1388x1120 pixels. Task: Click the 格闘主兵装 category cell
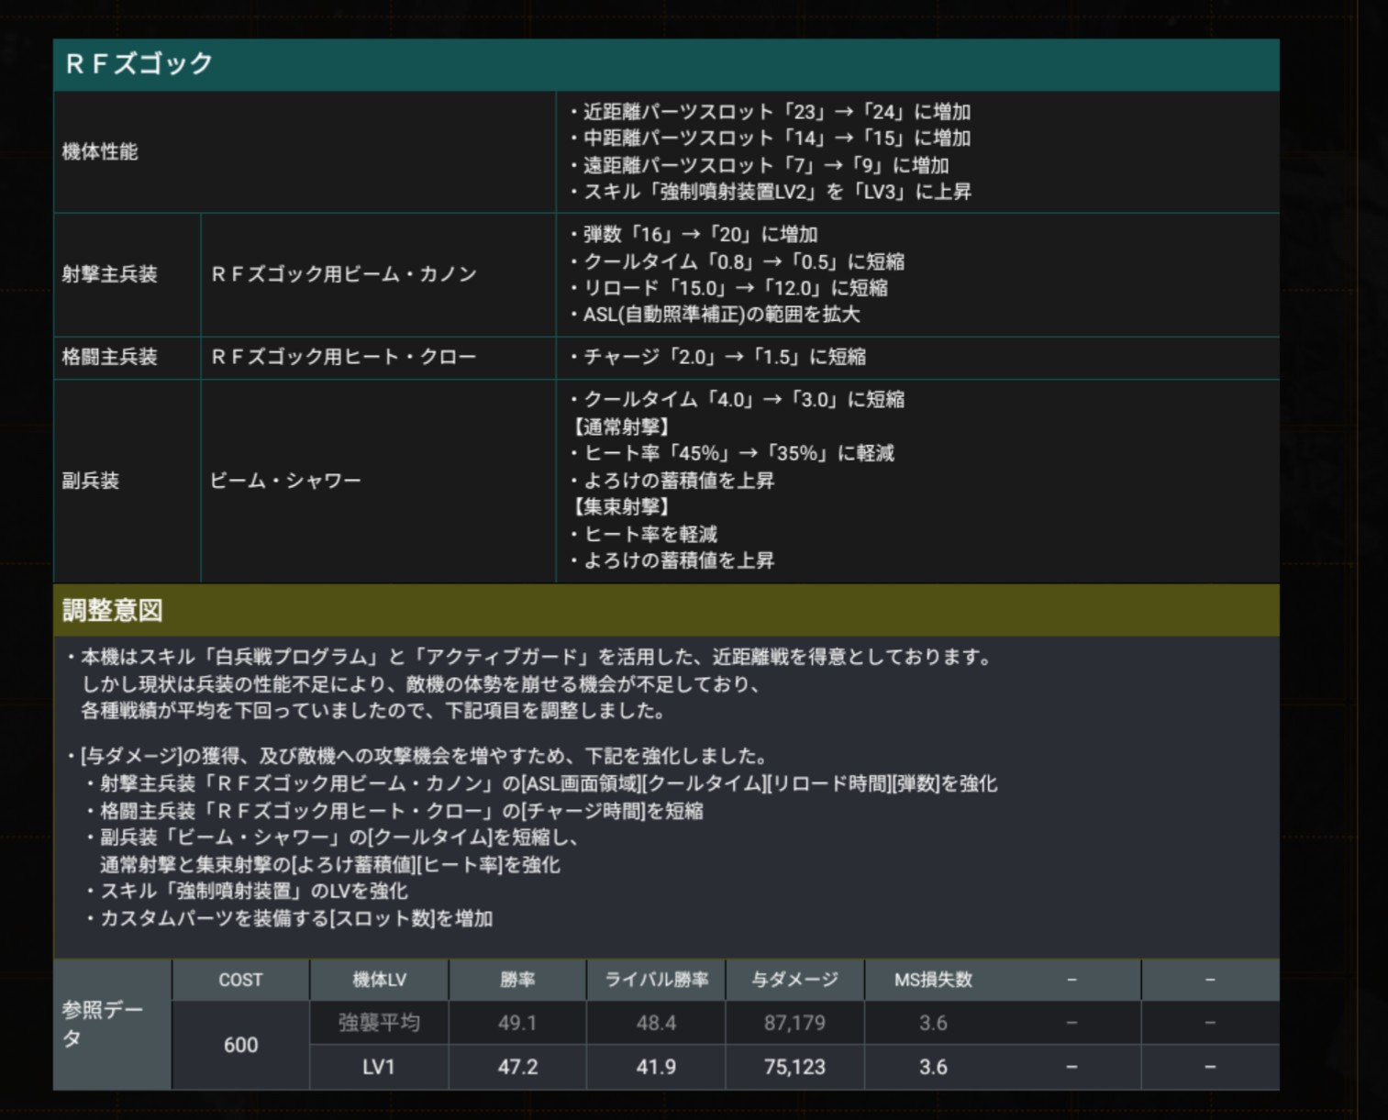[x=109, y=357]
